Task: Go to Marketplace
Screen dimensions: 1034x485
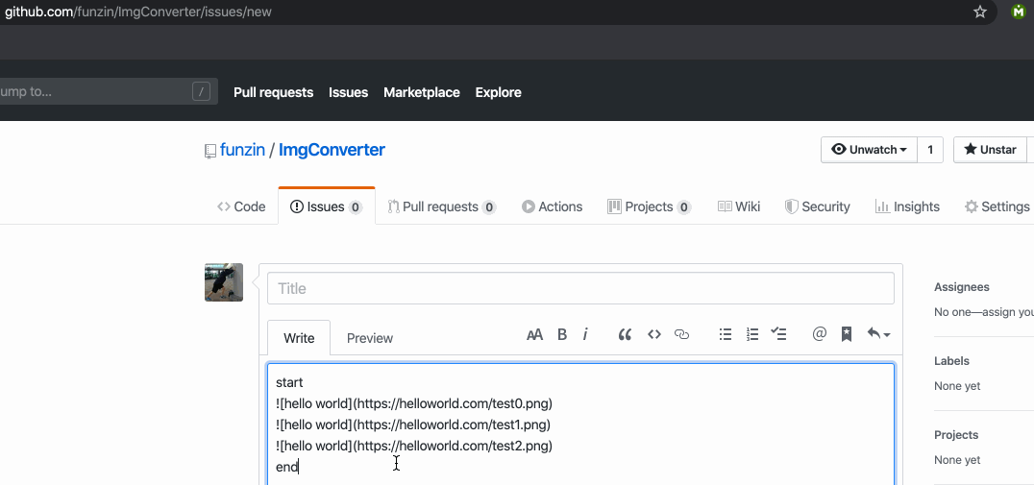Action: pos(421,92)
